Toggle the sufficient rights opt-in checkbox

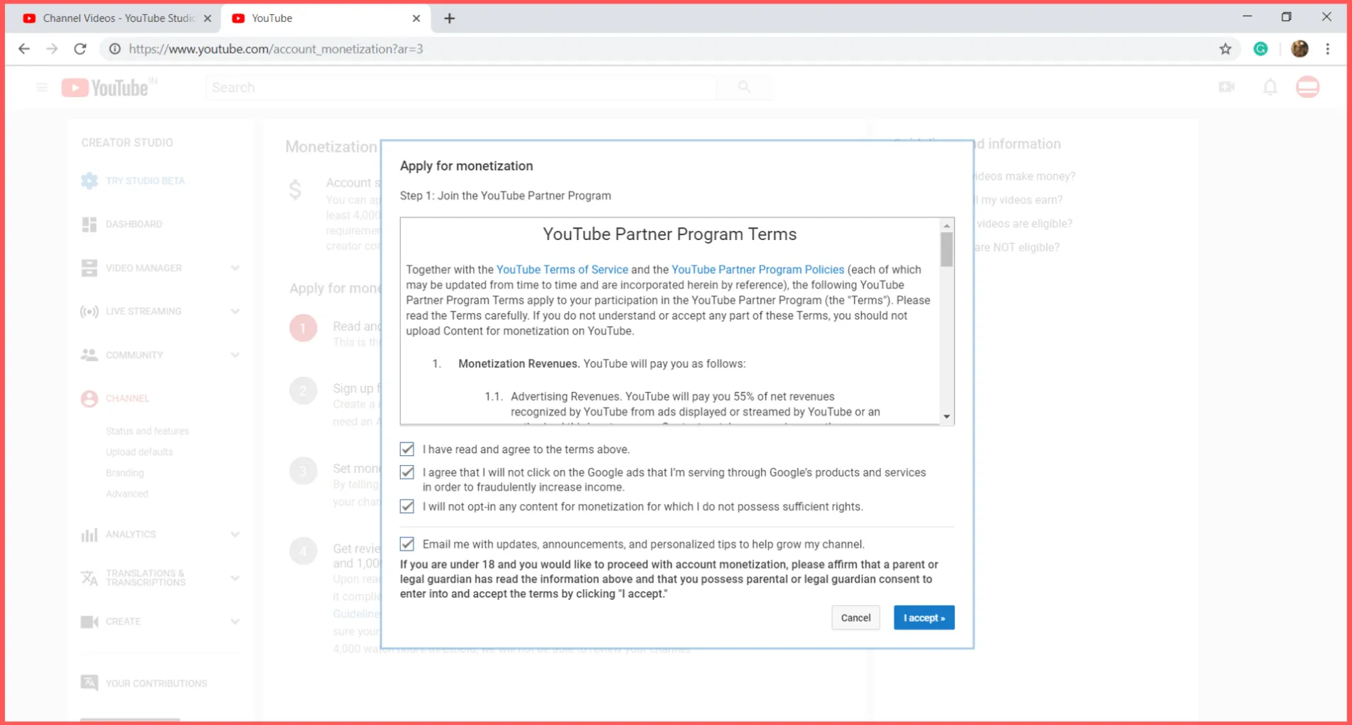(407, 506)
